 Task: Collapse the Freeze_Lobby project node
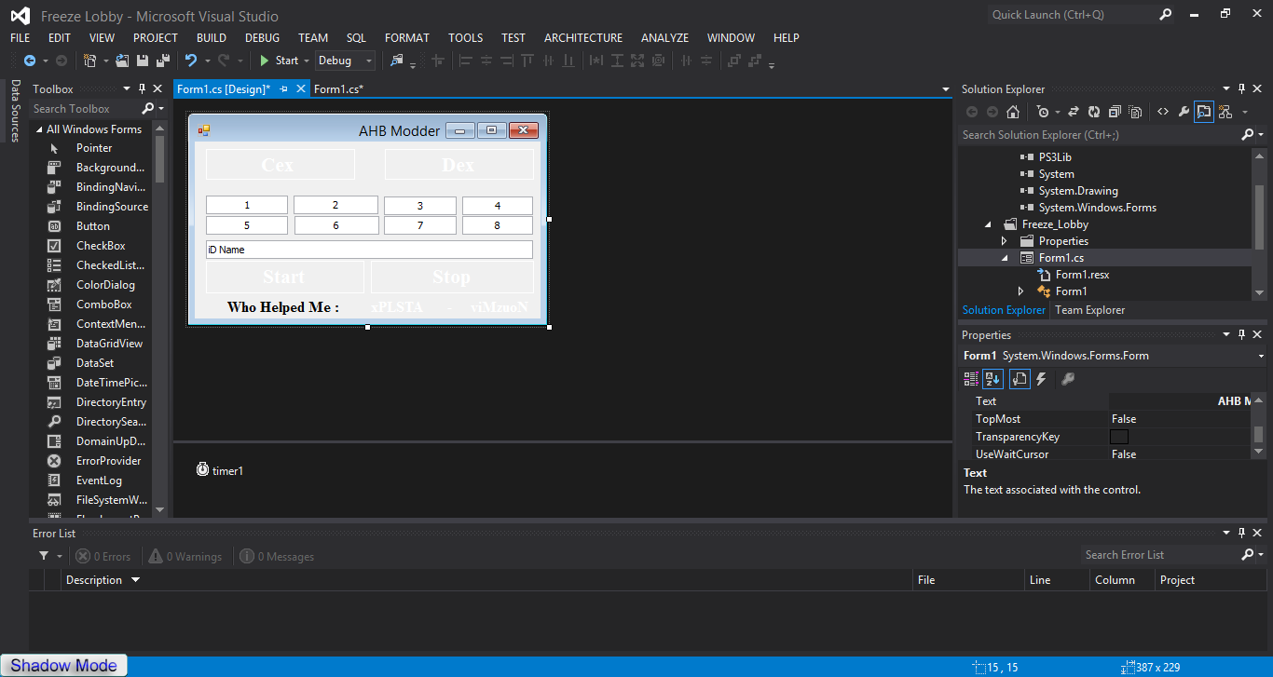pyautogui.click(x=989, y=224)
